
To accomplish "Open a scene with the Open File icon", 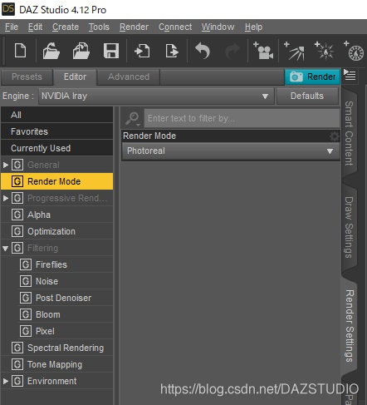I will 51,51.
